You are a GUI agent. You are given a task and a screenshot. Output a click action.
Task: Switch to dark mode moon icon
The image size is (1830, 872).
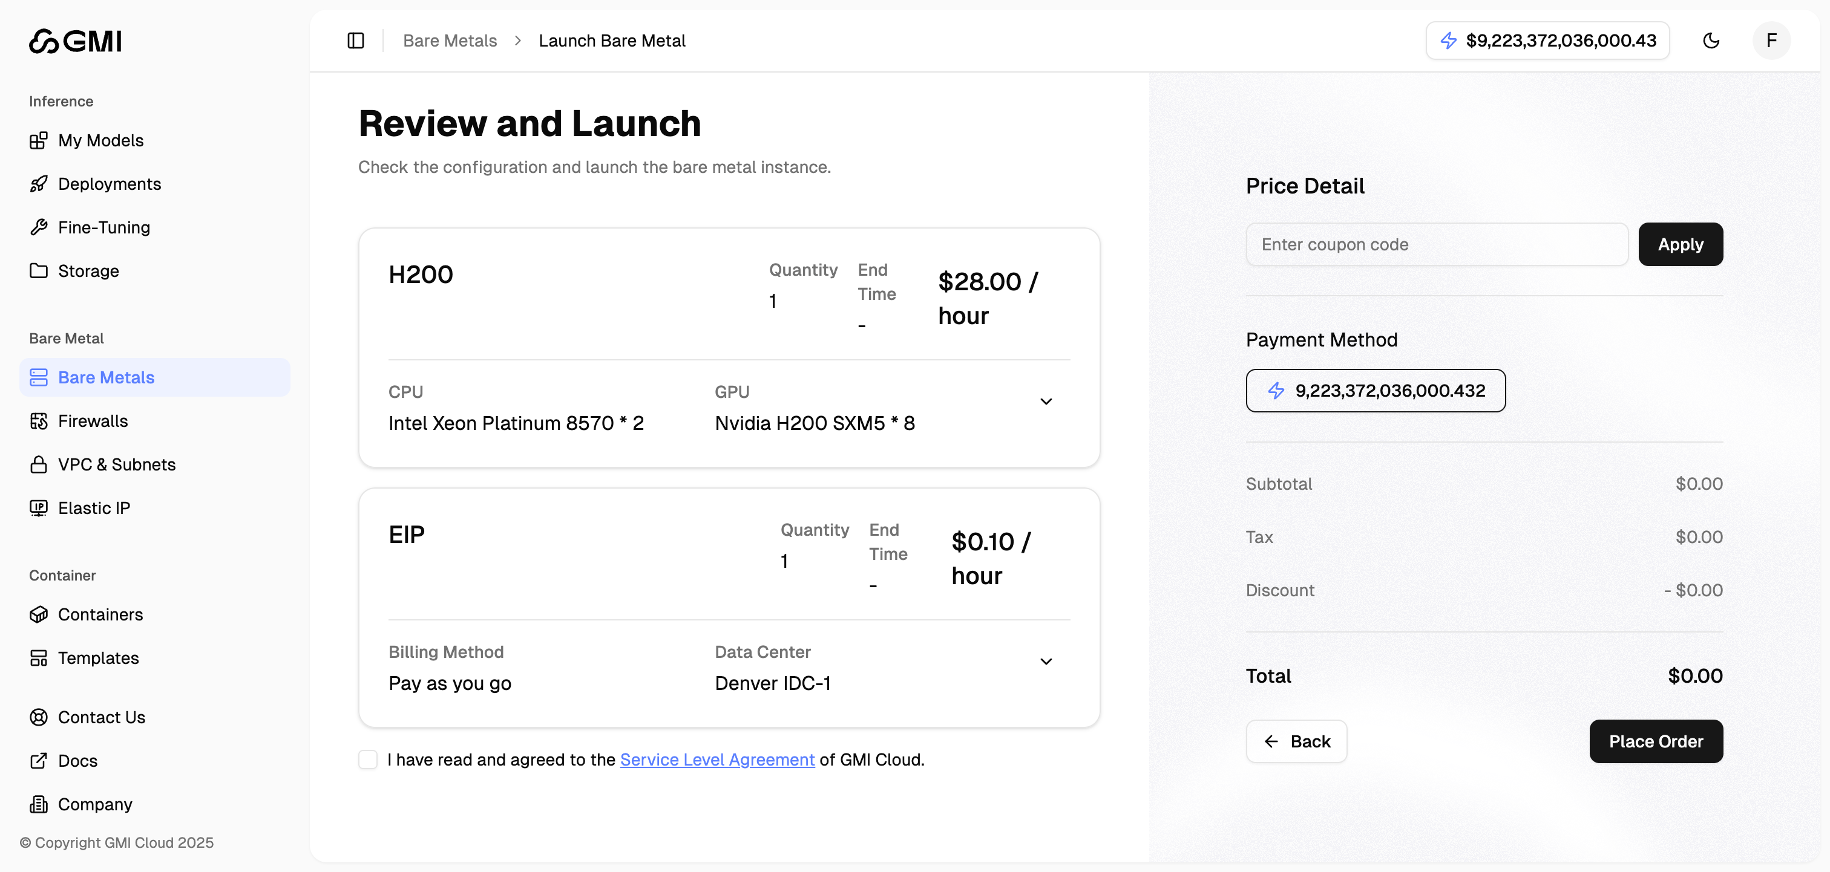(x=1711, y=41)
